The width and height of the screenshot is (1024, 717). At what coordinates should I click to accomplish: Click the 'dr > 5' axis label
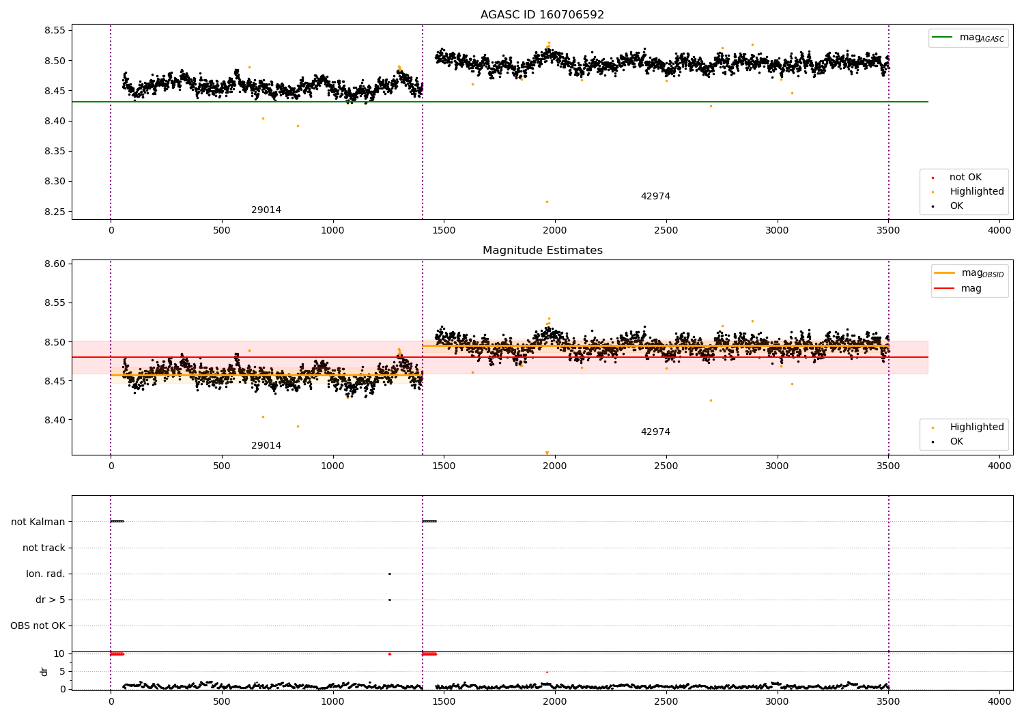tap(51, 600)
